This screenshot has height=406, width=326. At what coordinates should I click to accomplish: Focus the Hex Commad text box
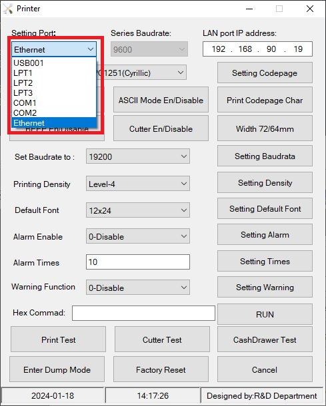point(143,313)
